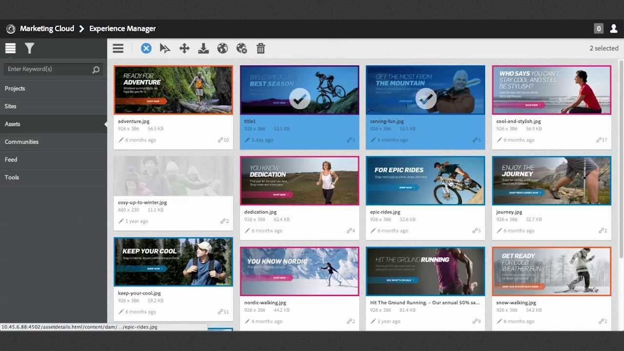Click the Unpublish globe icon
Viewport: 624px width, 351px height.
(x=241, y=48)
